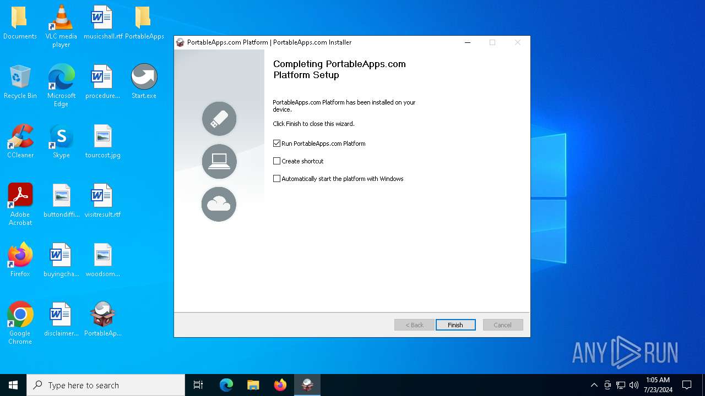Select the woodsom image file
Screen dimensions: 705x396
tap(102, 260)
